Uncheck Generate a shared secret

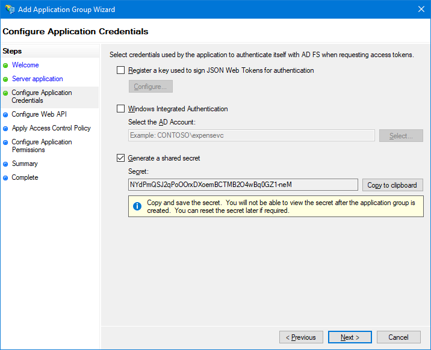point(120,158)
